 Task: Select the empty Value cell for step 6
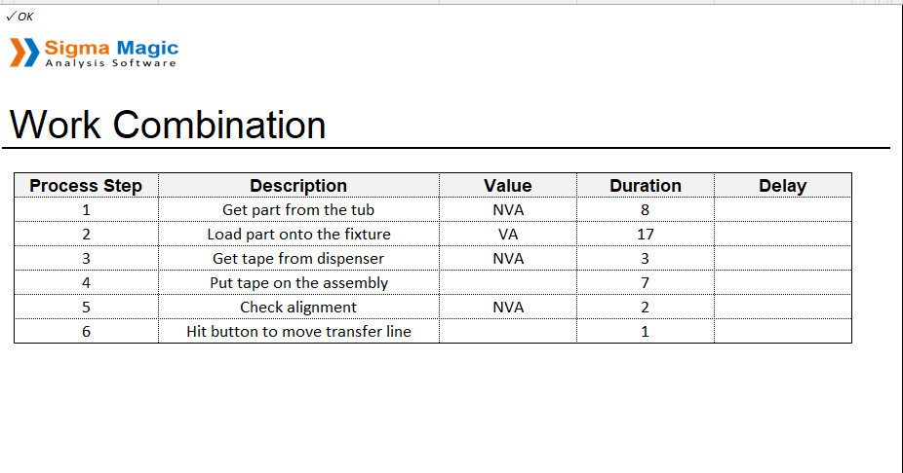508,331
